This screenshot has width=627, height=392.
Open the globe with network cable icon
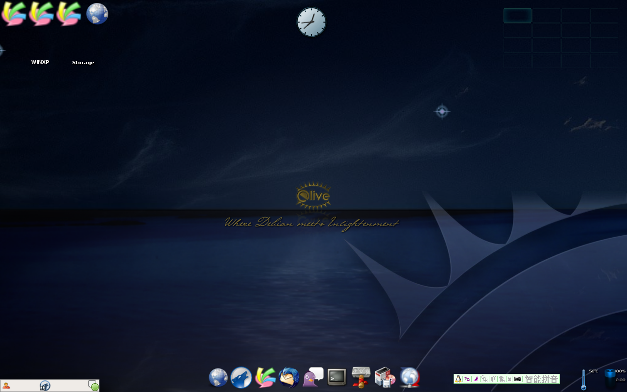410,378
